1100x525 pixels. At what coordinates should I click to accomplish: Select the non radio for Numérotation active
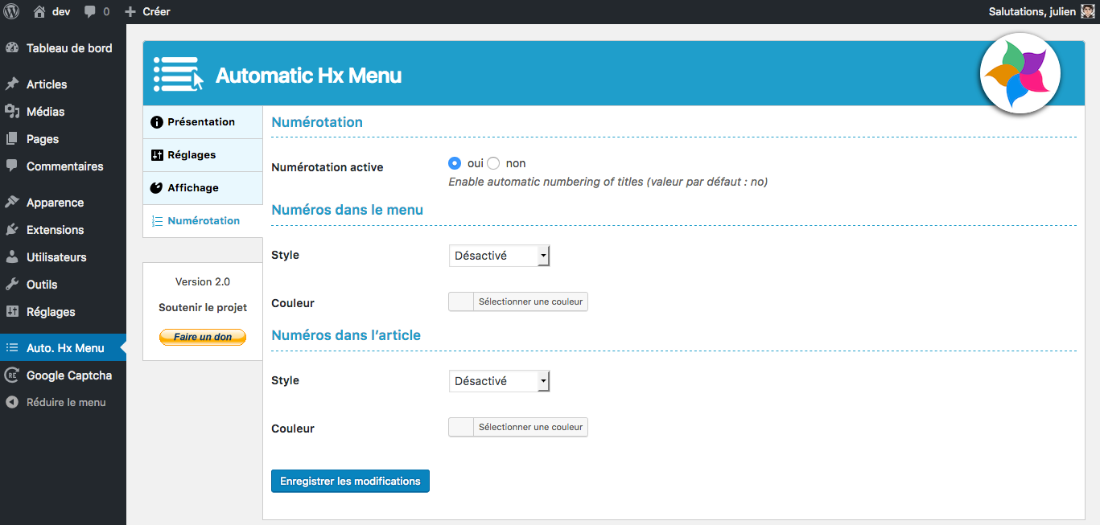493,163
